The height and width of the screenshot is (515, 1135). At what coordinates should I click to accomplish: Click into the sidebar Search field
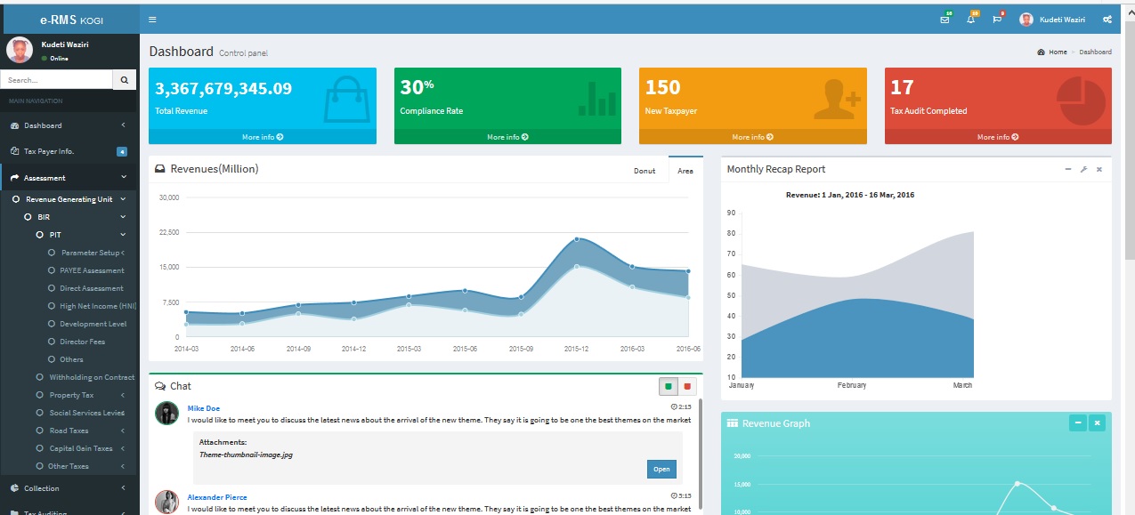[x=56, y=80]
